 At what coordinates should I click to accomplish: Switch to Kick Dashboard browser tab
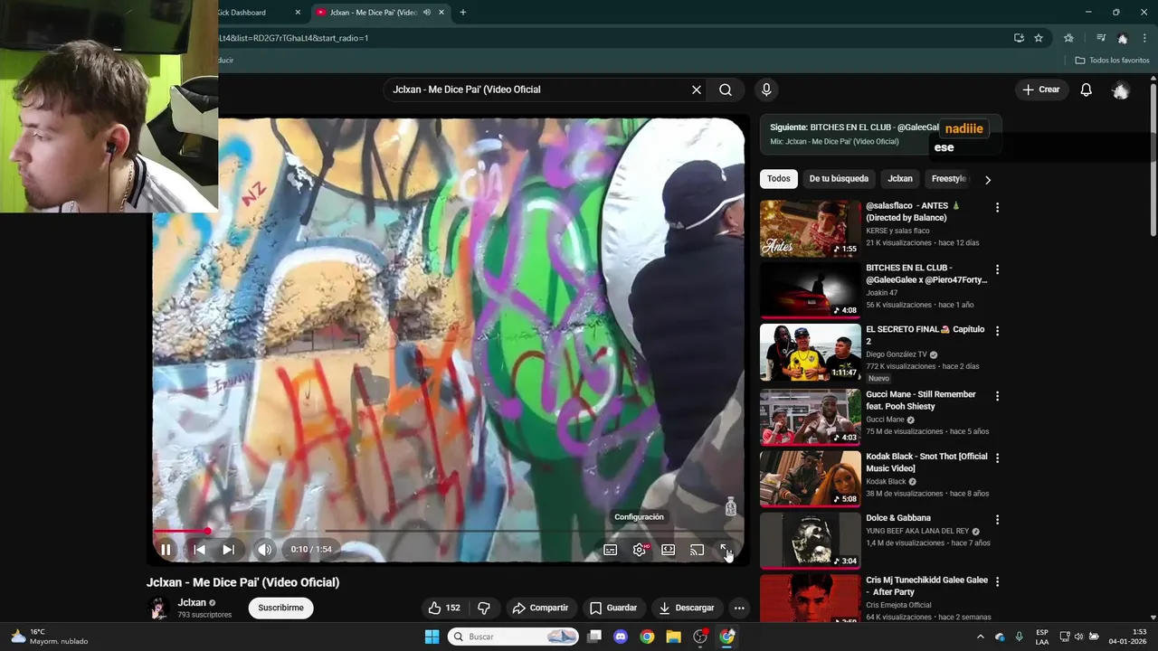coord(244,13)
